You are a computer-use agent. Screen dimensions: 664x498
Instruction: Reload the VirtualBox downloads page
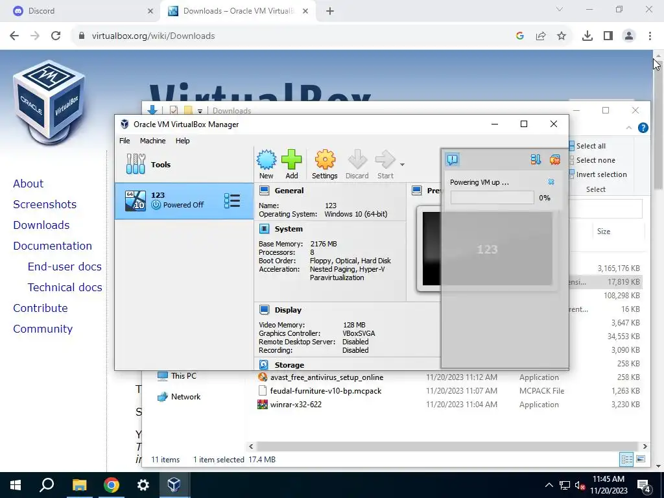click(56, 36)
